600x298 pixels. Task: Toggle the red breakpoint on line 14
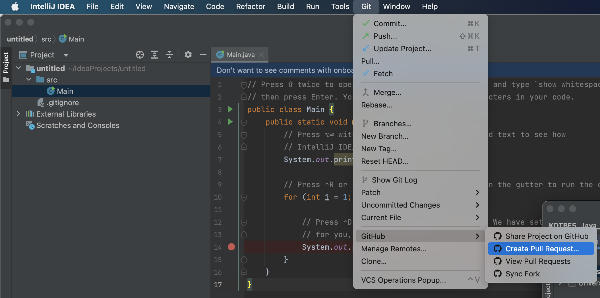231,247
